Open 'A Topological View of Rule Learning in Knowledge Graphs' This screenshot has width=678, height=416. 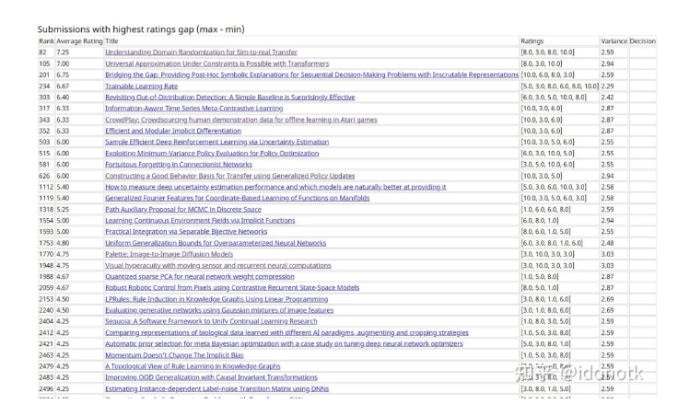coord(193,366)
